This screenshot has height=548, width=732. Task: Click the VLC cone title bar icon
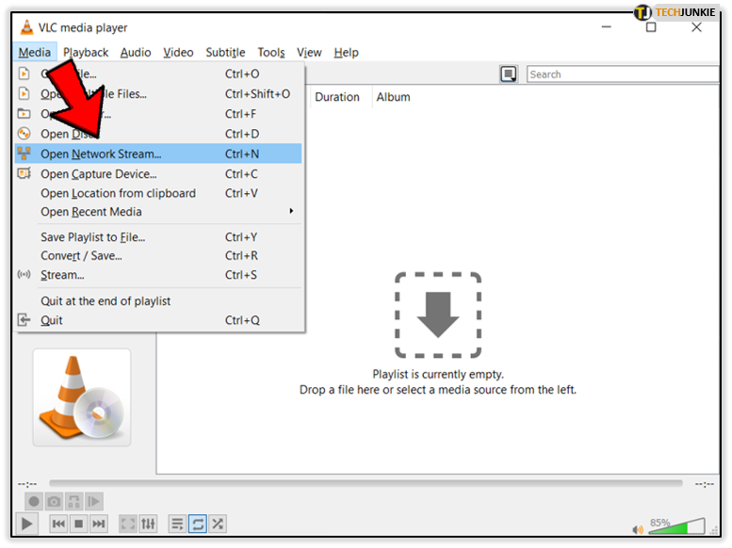26,27
